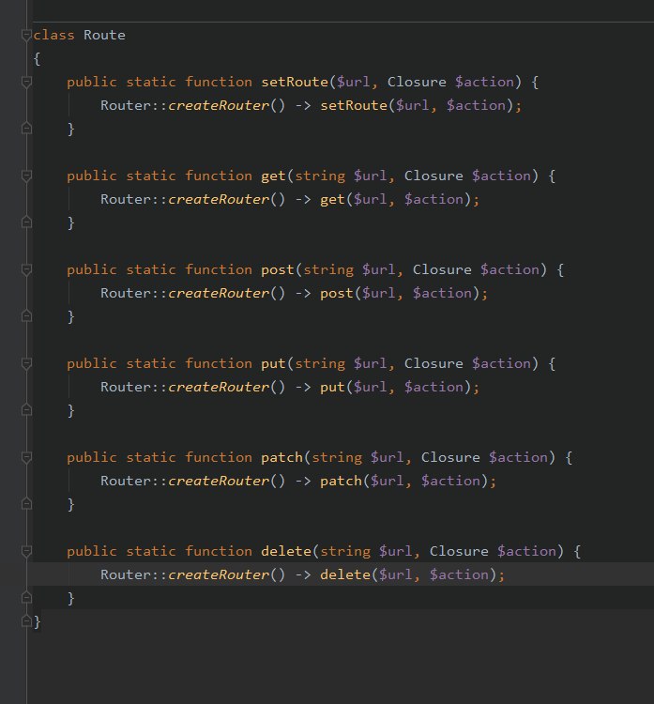Image resolution: width=654 pixels, height=704 pixels.
Task: Click Closure type in the setRoute signature
Action: coord(417,83)
